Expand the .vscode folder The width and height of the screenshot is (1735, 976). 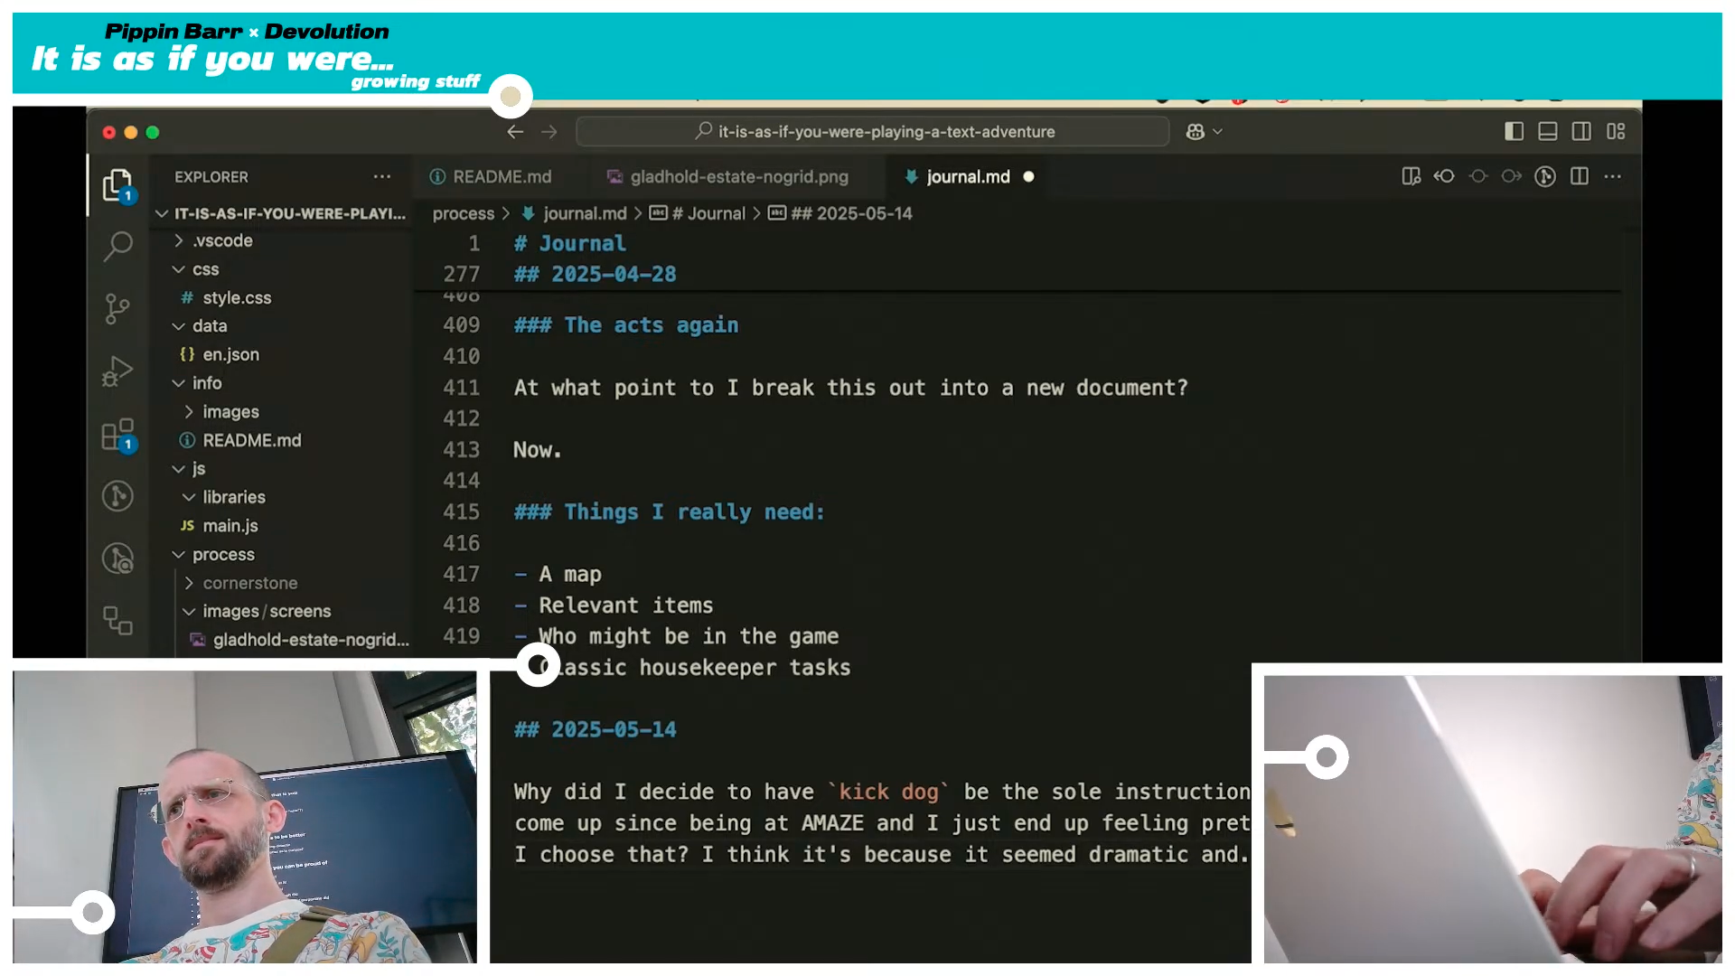221,240
